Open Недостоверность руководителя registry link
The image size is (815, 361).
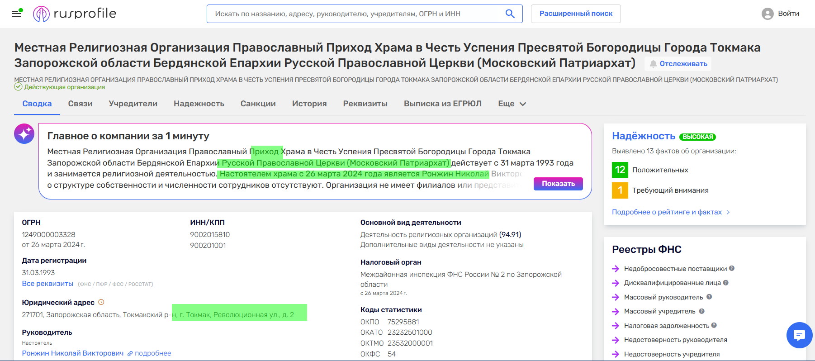point(676,340)
